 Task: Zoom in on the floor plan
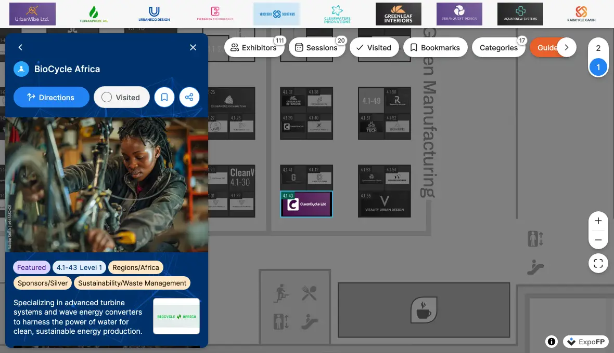click(x=598, y=221)
